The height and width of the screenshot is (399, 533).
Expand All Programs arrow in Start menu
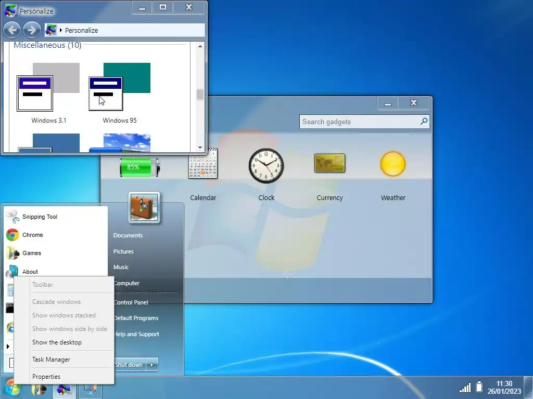point(8,347)
